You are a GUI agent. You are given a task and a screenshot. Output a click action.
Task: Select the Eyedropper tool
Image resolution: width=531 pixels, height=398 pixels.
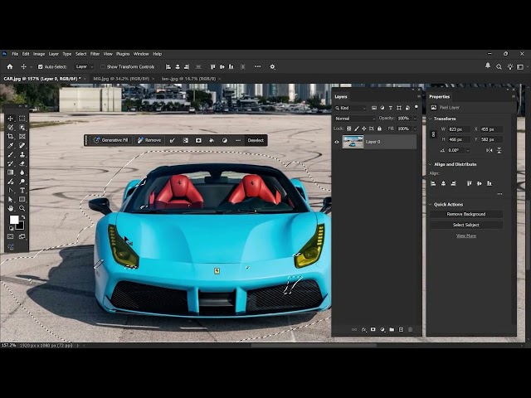coord(11,146)
